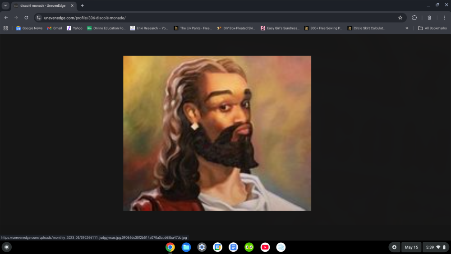Minimize the Chrome window
The height and width of the screenshot is (254, 451).
[428, 5]
